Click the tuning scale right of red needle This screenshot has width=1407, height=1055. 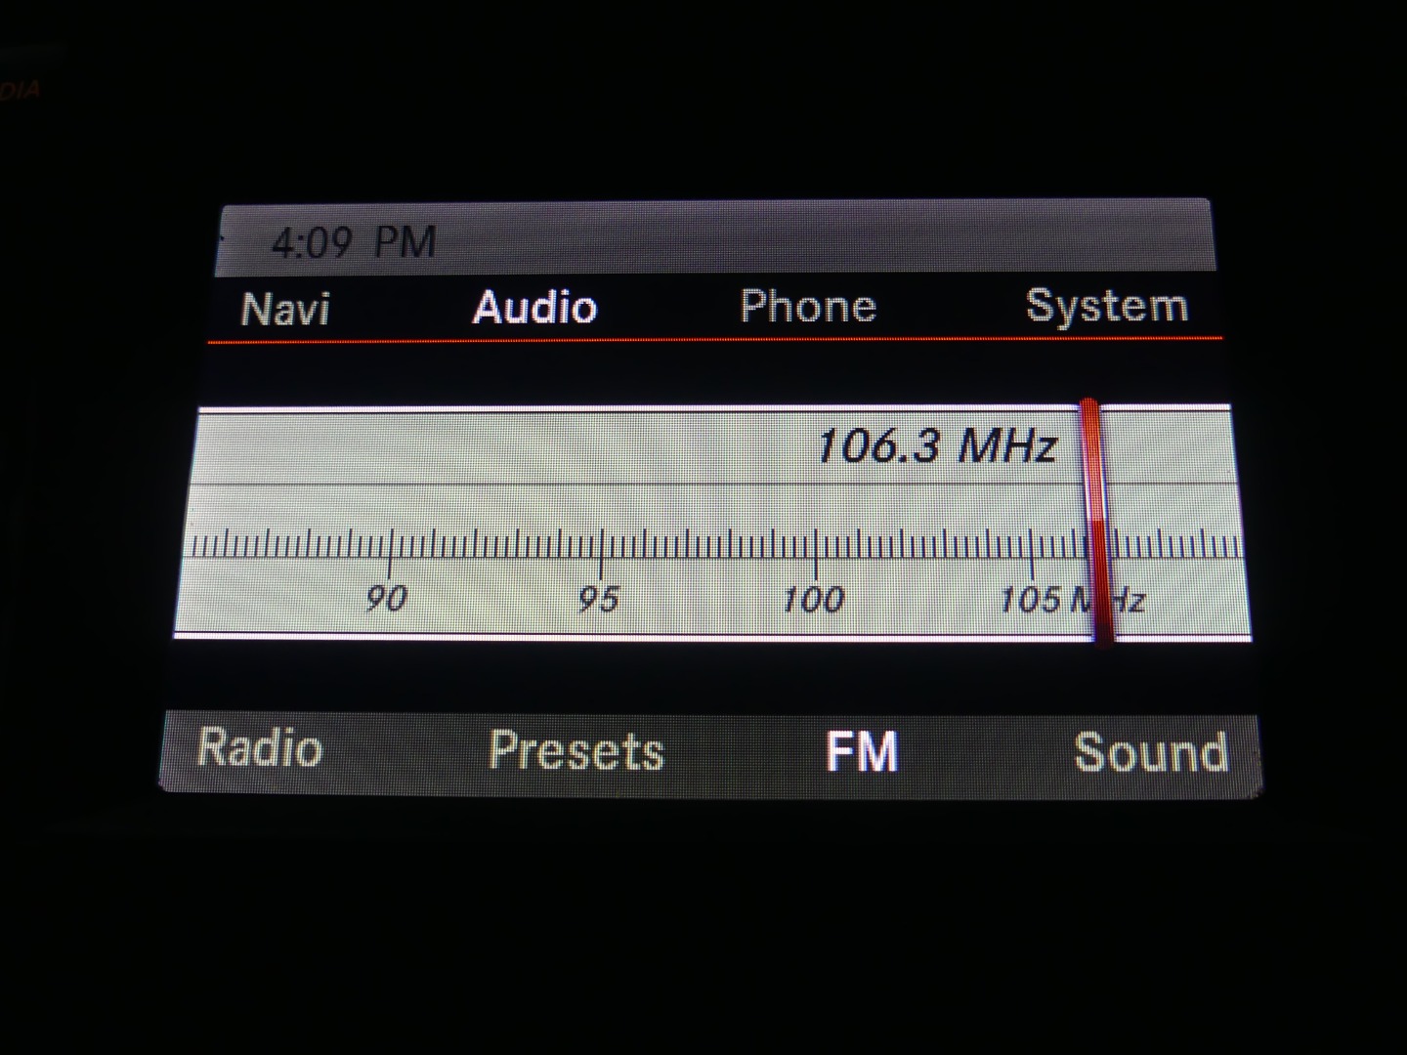(x=1177, y=545)
